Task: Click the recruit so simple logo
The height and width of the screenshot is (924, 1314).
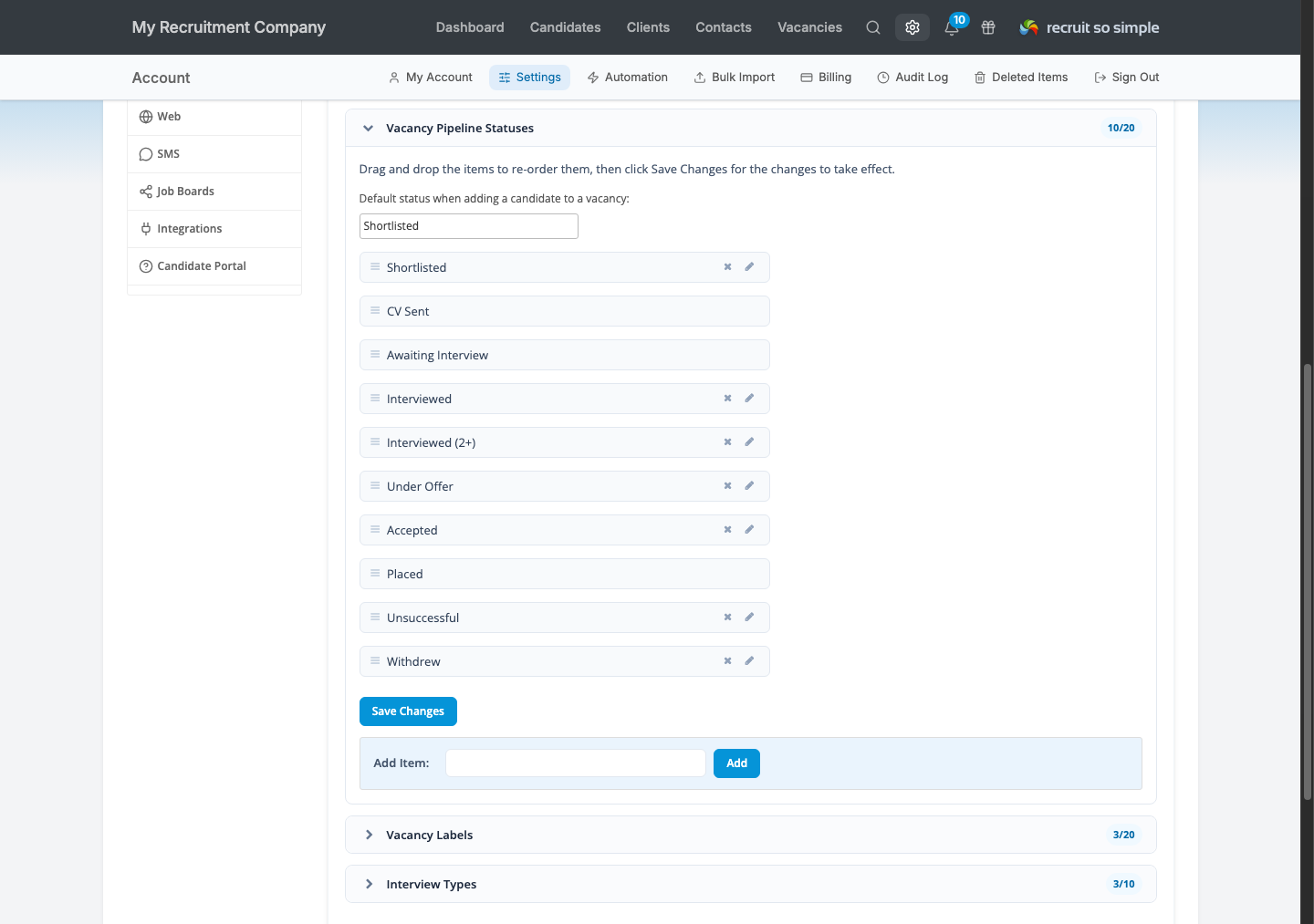Action: (x=1090, y=27)
